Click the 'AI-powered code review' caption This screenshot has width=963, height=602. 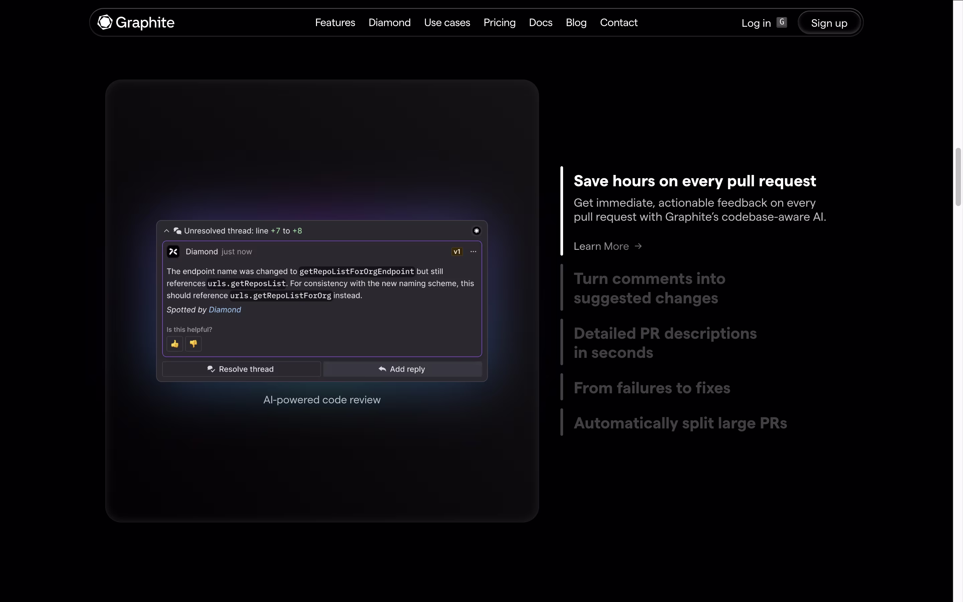322,400
